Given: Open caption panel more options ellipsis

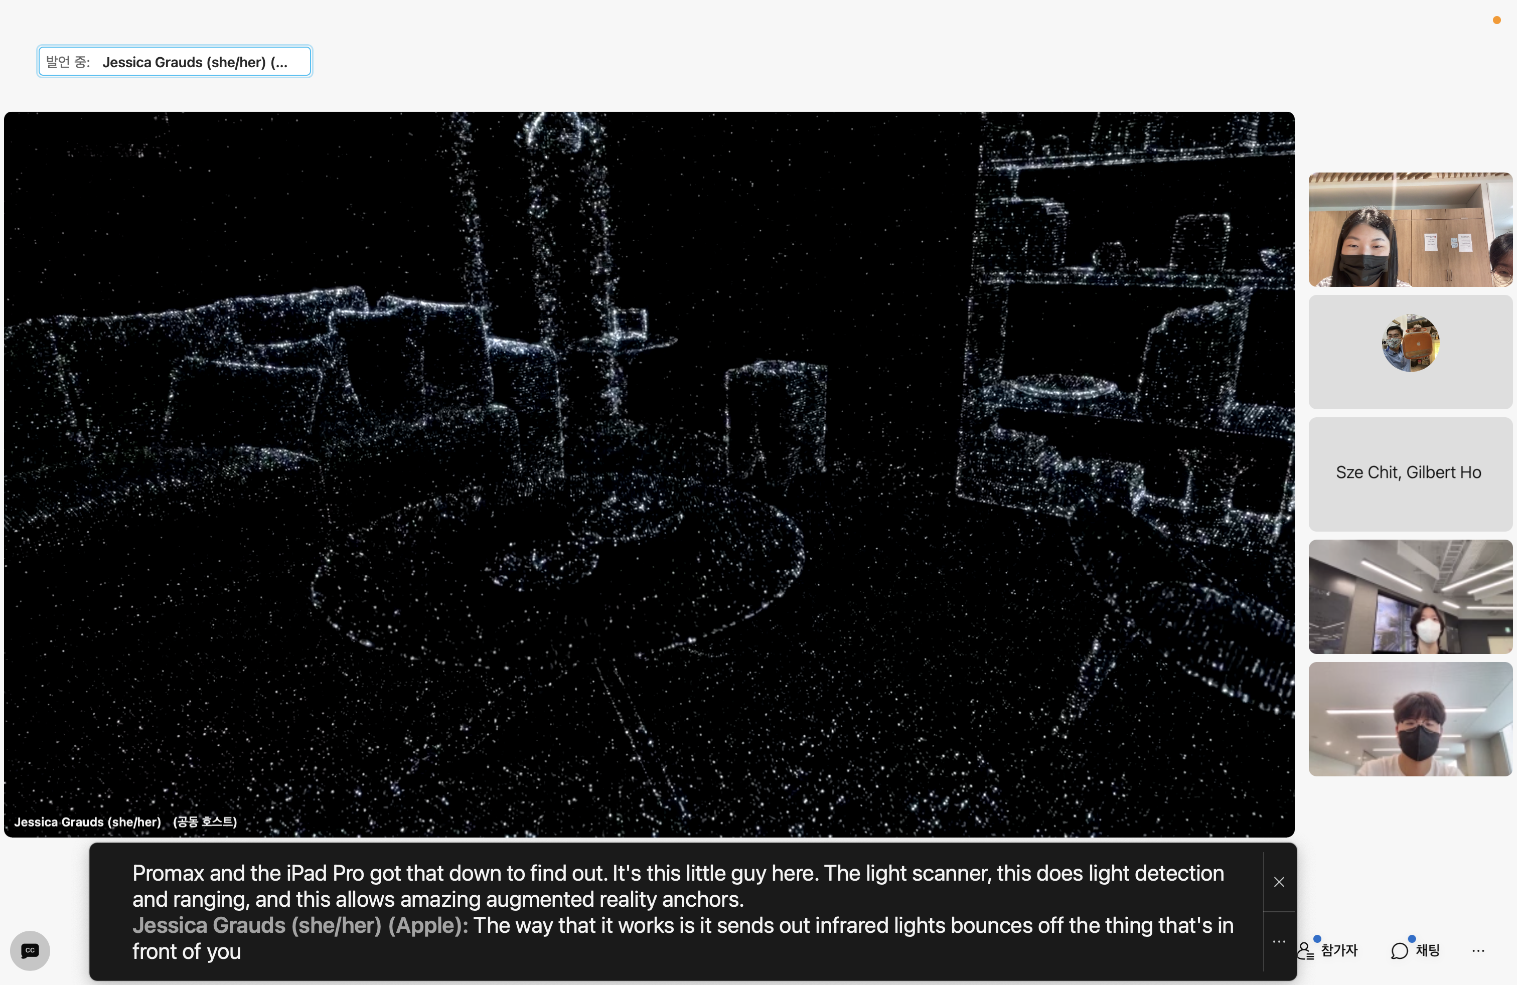Looking at the screenshot, I should pos(1279,941).
